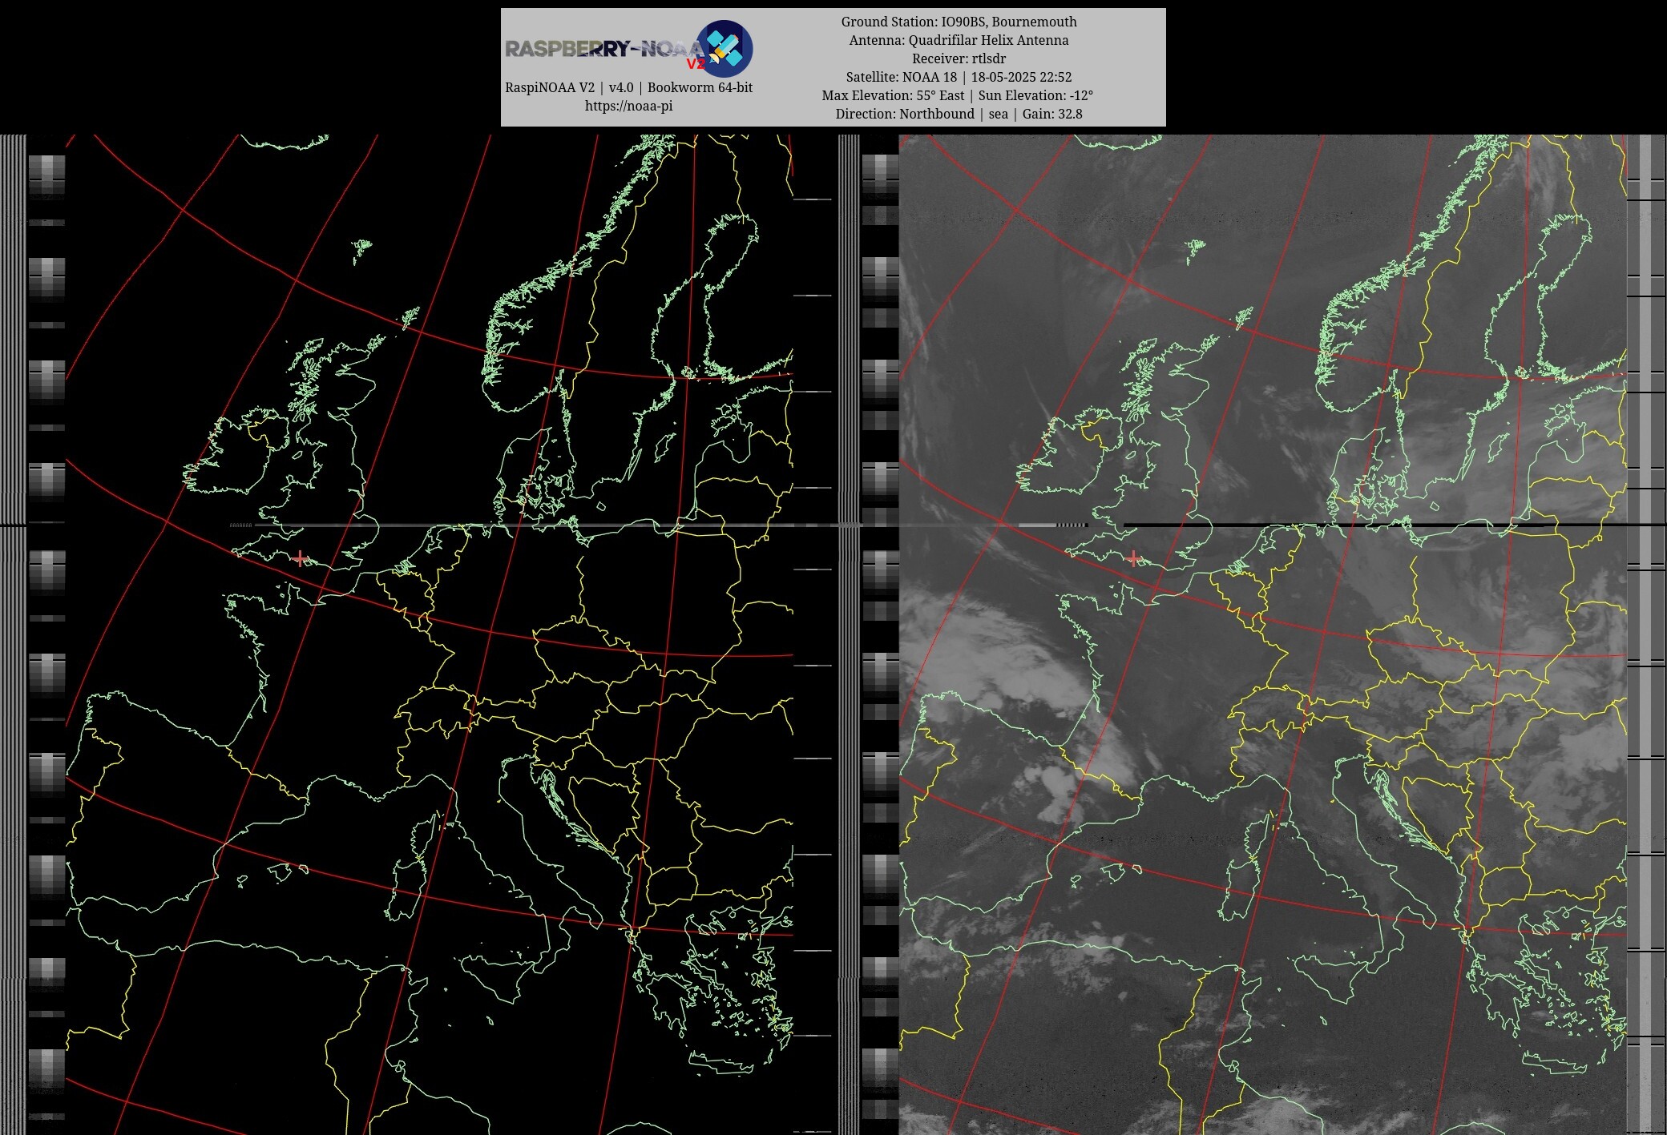Select the 'Antenna: Quadrifilar Helix Antenna' line

pyautogui.click(x=959, y=40)
